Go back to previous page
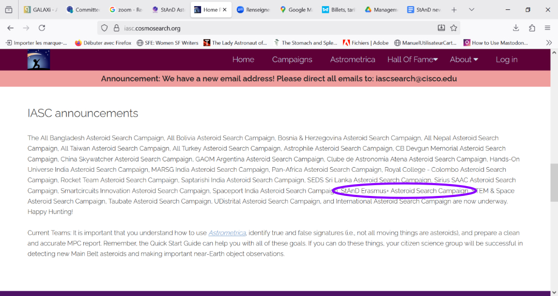 coord(10,28)
